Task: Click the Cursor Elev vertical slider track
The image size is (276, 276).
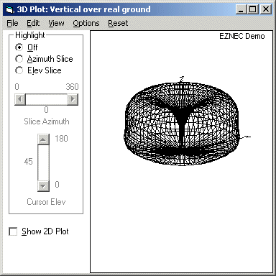Action: coord(43,162)
